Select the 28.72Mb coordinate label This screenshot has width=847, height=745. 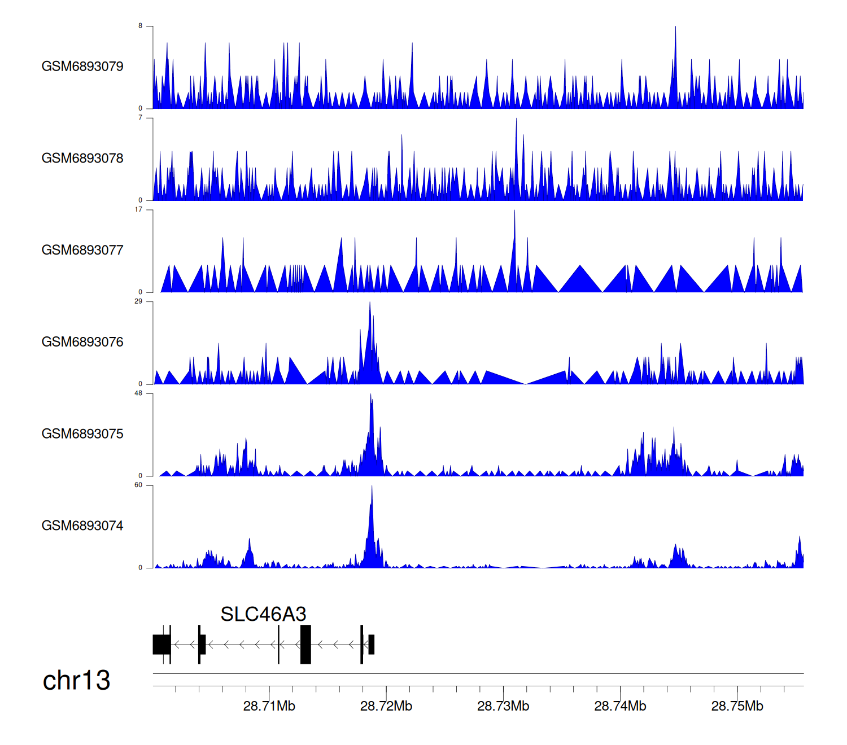(x=386, y=706)
